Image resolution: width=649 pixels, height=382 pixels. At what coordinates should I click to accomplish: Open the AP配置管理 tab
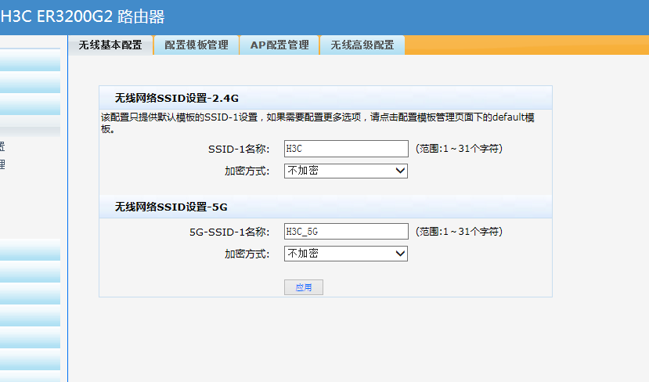pyautogui.click(x=279, y=45)
